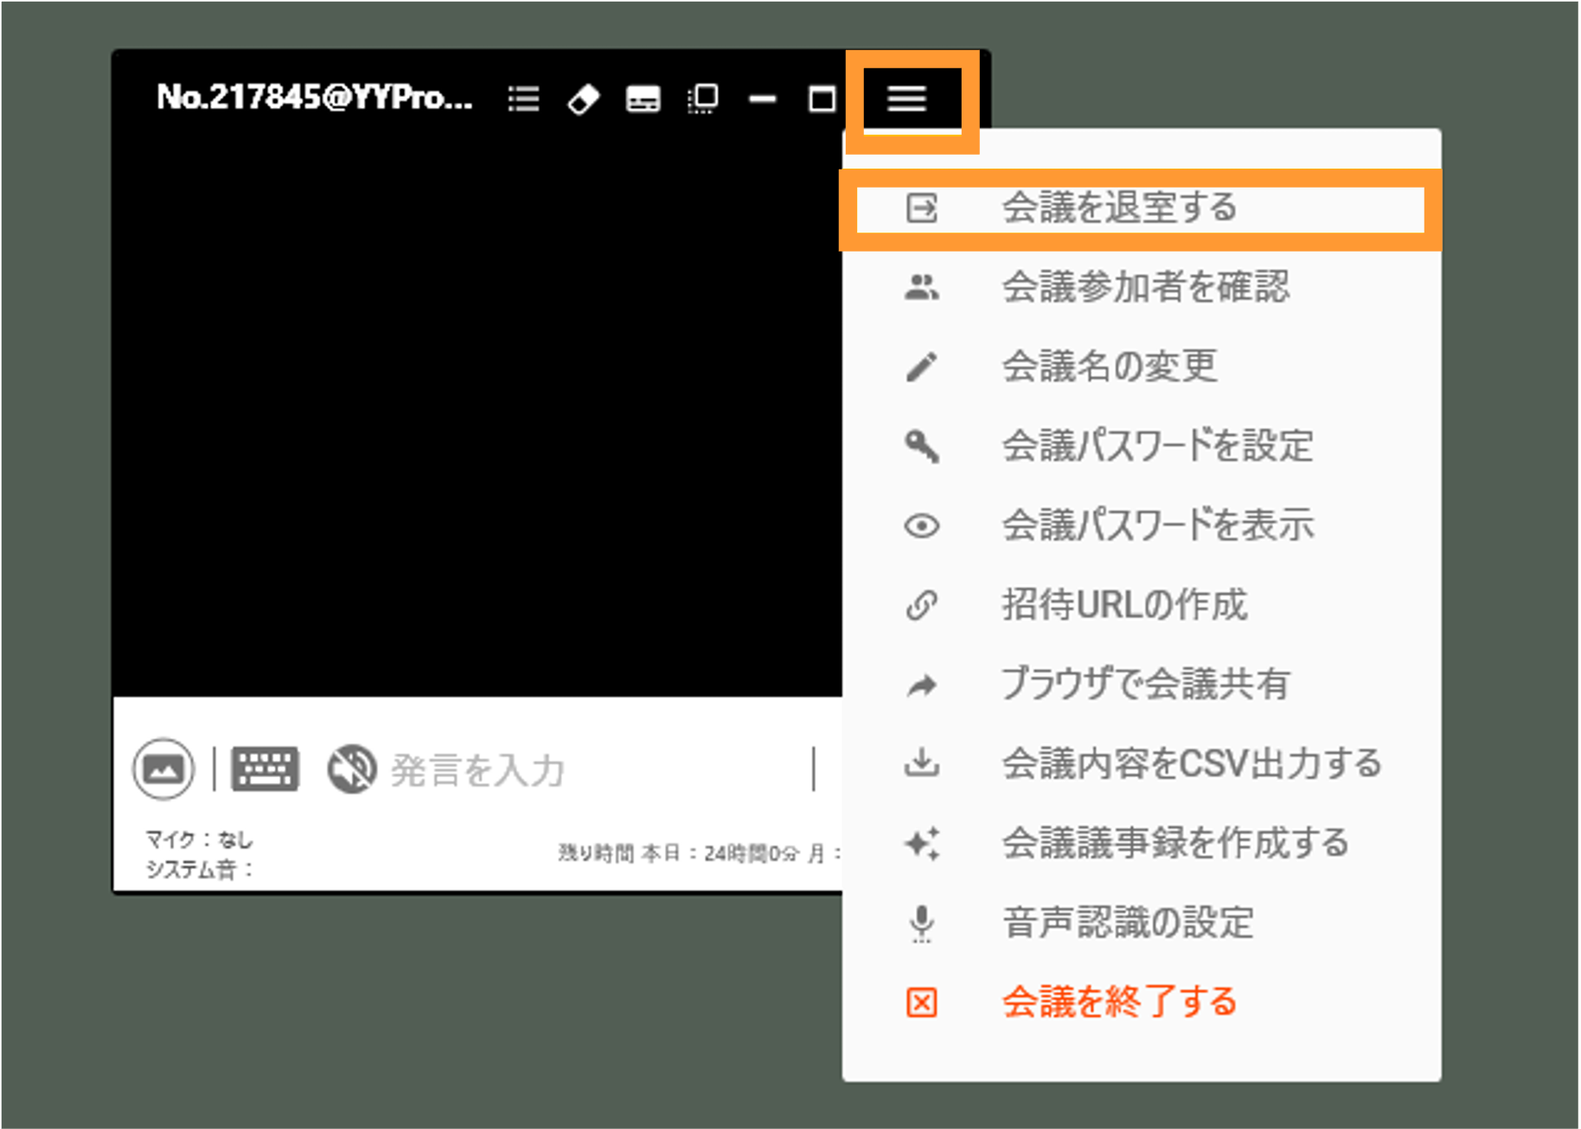The width and height of the screenshot is (1581, 1129).
Task: Click the image attach icon
Action: tap(163, 769)
